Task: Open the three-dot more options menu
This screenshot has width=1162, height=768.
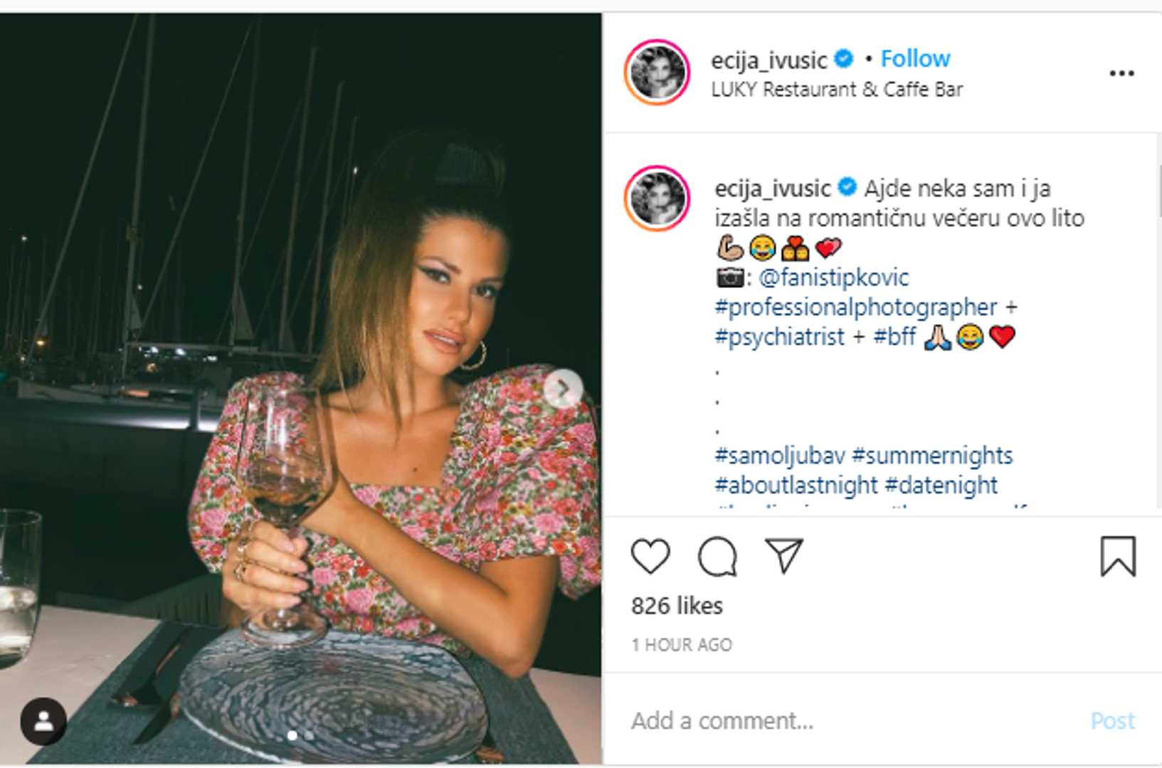Action: 1121,73
